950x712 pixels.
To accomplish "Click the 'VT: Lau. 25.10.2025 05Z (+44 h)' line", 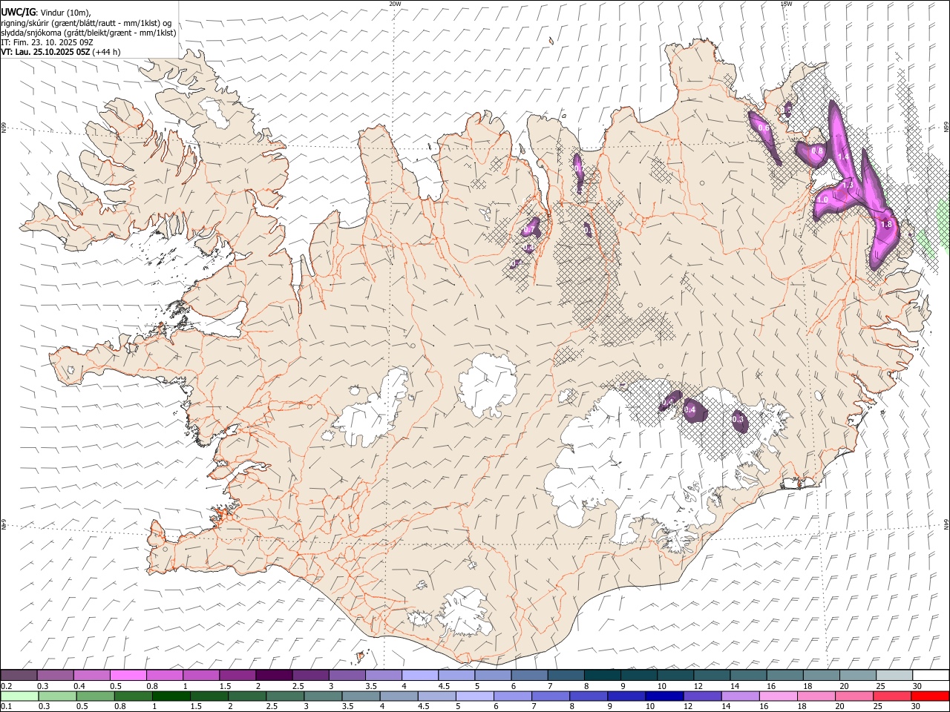I will [x=61, y=52].
